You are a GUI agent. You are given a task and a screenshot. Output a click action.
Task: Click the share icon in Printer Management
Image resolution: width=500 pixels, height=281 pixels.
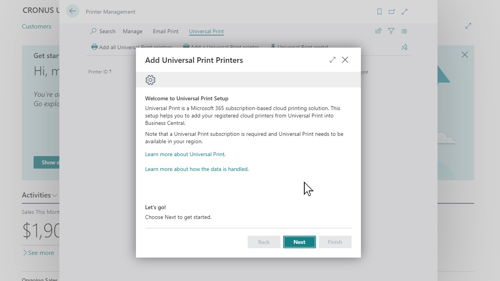coord(378,31)
